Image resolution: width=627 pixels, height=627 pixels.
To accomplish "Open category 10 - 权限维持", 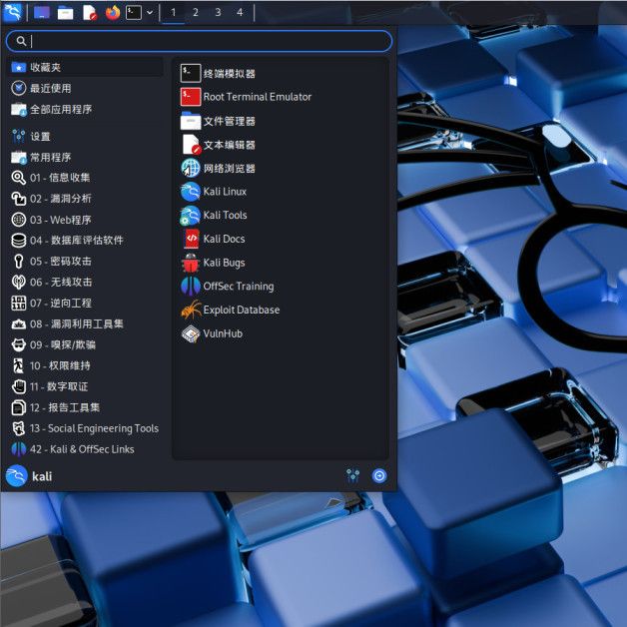I will (x=86, y=365).
